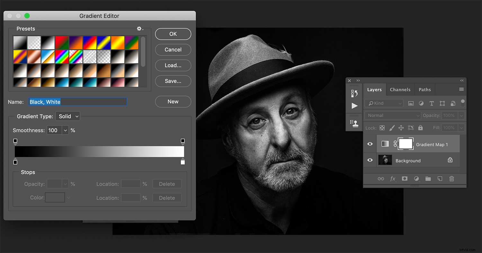Enable Lock transparent pixels
Image resolution: width=482 pixels, height=253 pixels.
(x=382, y=128)
